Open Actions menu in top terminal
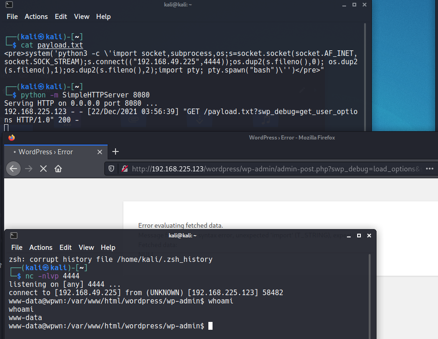Screen dimensions: 438x339 tap(36, 17)
